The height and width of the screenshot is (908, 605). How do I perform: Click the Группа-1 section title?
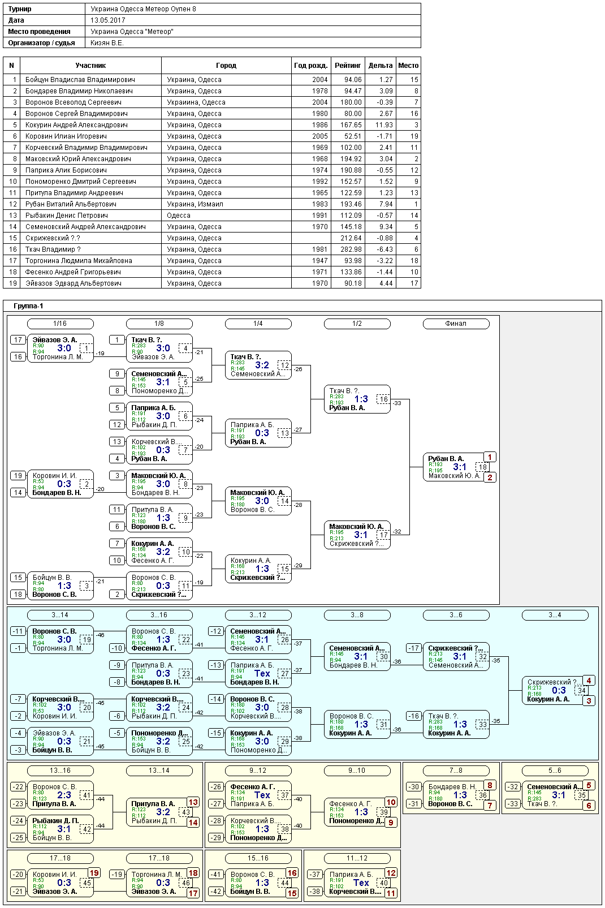(28, 306)
